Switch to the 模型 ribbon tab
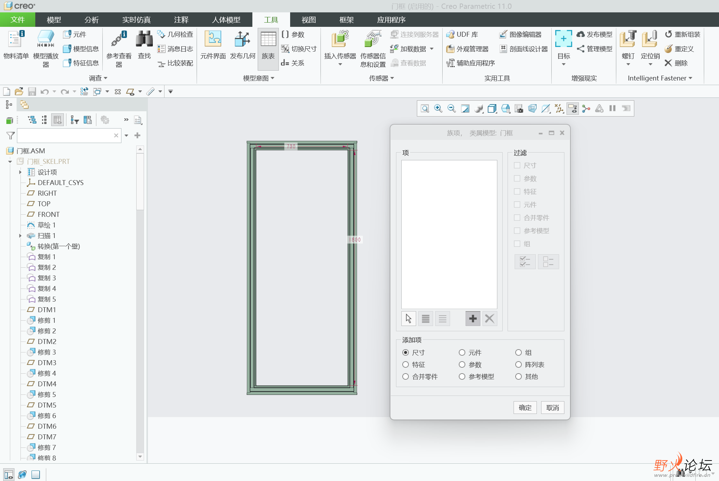This screenshot has width=719, height=481. [54, 20]
